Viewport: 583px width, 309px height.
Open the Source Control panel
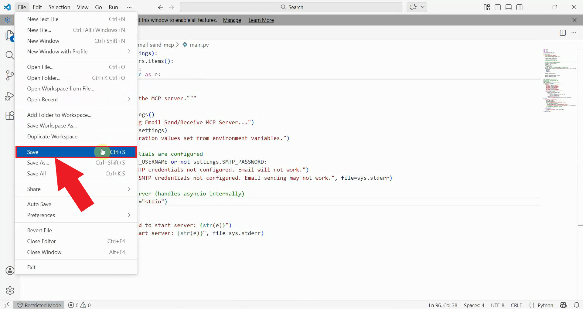(10, 76)
